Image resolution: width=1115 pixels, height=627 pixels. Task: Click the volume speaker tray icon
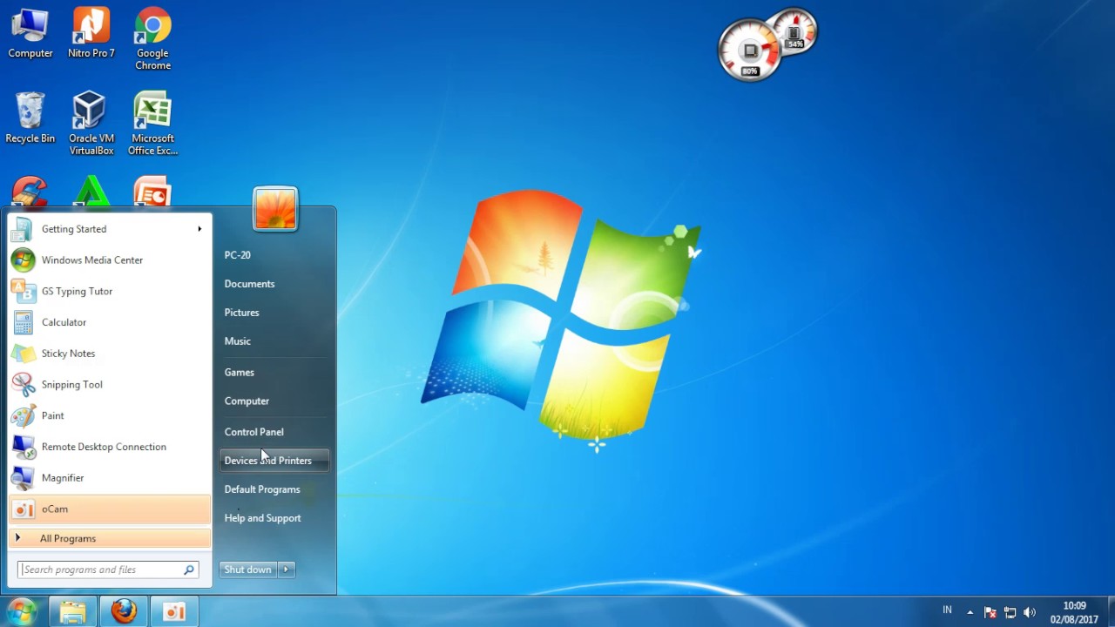(1030, 612)
